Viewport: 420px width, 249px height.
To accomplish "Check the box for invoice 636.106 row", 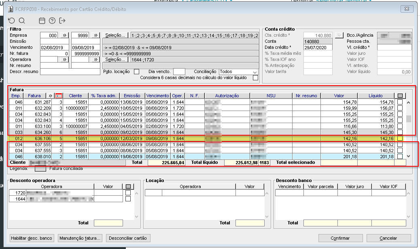I will (x=400, y=138).
